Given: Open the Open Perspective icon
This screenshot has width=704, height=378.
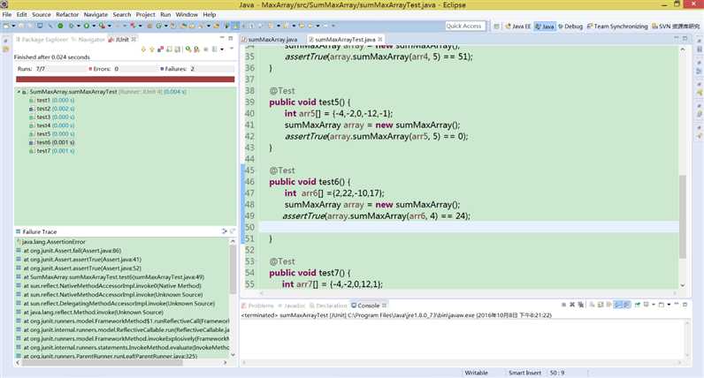Looking at the screenshot, I should pyautogui.click(x=496, y=26).
